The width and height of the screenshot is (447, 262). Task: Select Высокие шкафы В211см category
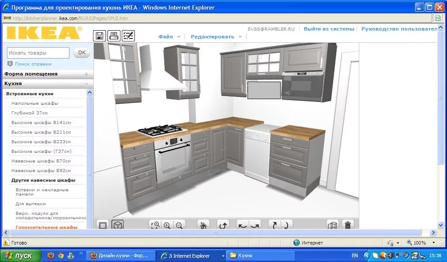tap(41, 132)
